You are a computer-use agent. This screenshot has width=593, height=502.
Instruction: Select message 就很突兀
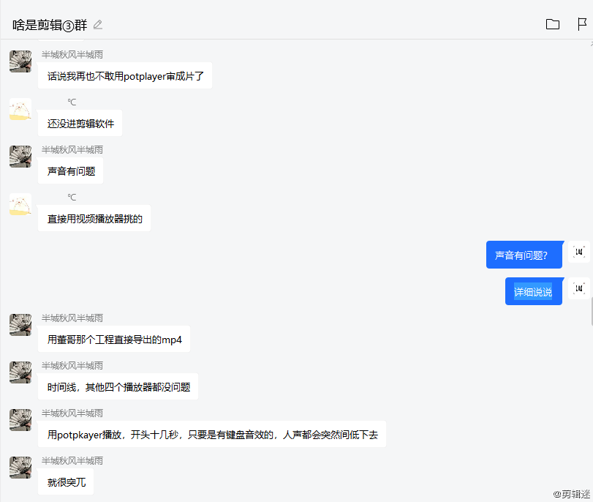tap(66, 482)
